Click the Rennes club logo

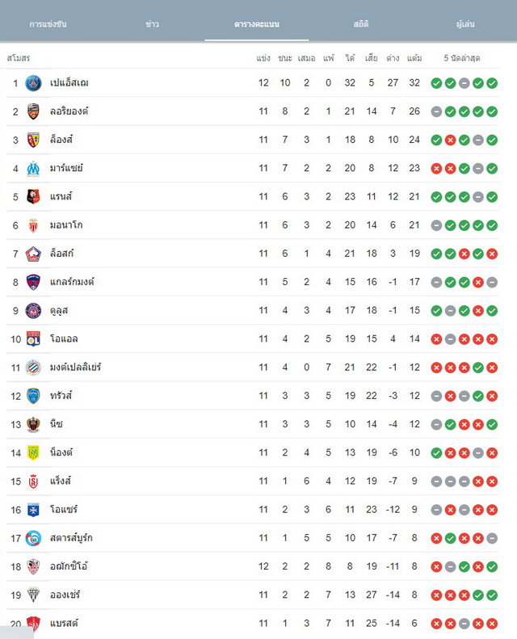(33, 197)
